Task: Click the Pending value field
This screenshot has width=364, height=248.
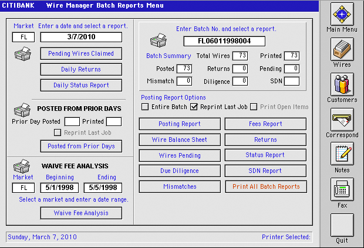Action: coord(292,69)
